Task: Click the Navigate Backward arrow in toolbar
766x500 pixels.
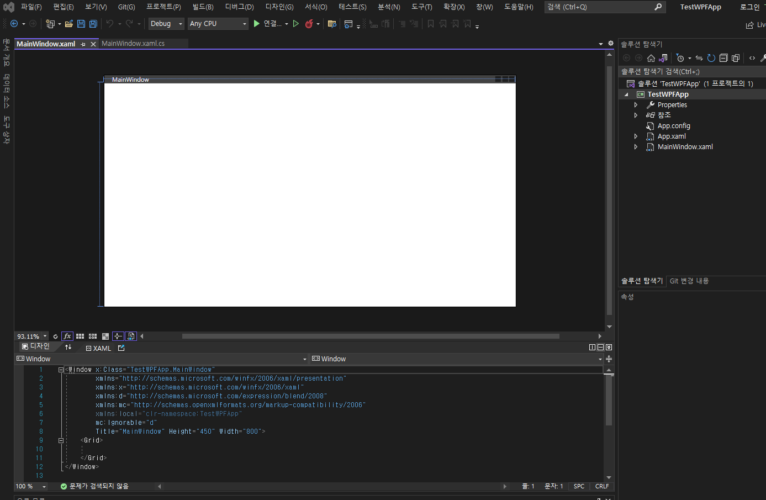Action: coord(14,24)
